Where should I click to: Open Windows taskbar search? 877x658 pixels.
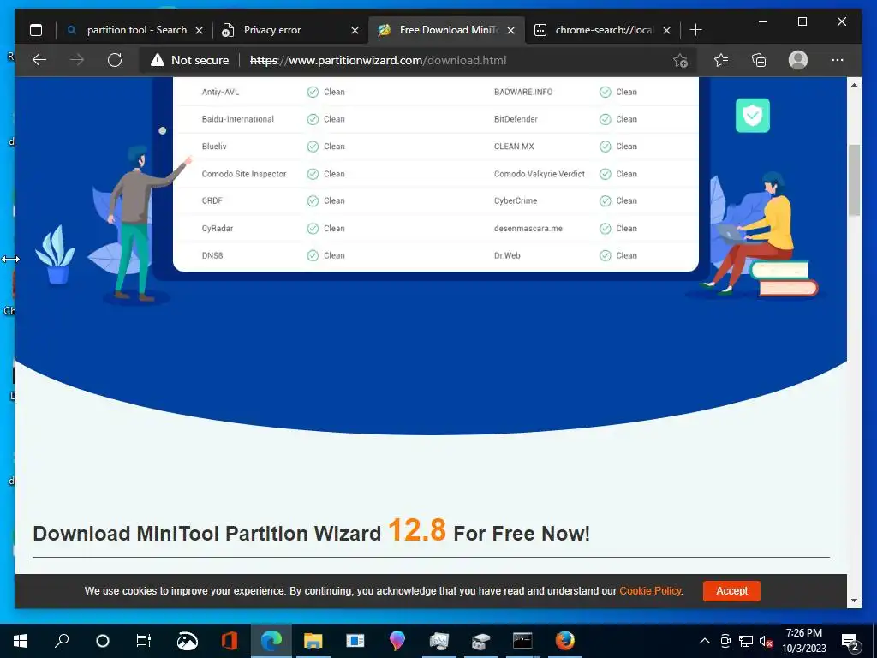[62, 641]
